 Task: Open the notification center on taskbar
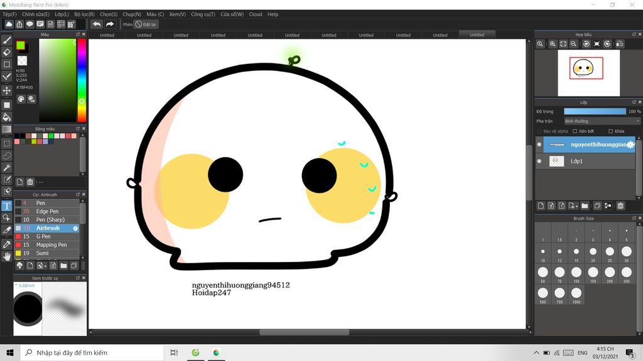(630, 352)
